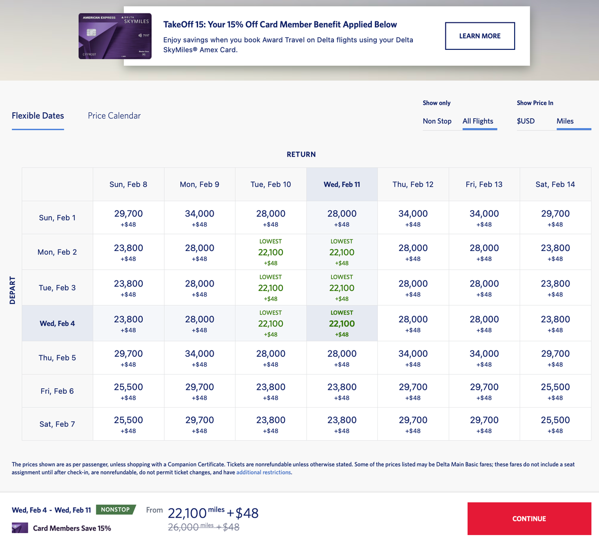Show prices in Miles
599x540 pixels.
[x=565, y=121]
